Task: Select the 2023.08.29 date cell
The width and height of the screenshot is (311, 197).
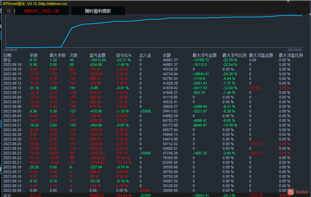Action: 12,135
